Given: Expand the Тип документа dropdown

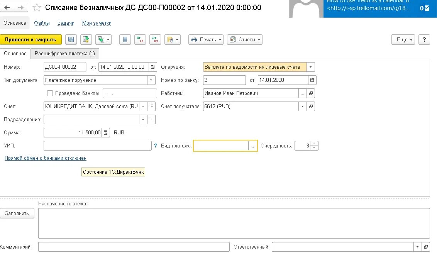Looking at the screenshot, I should click(x=151, y=80).
